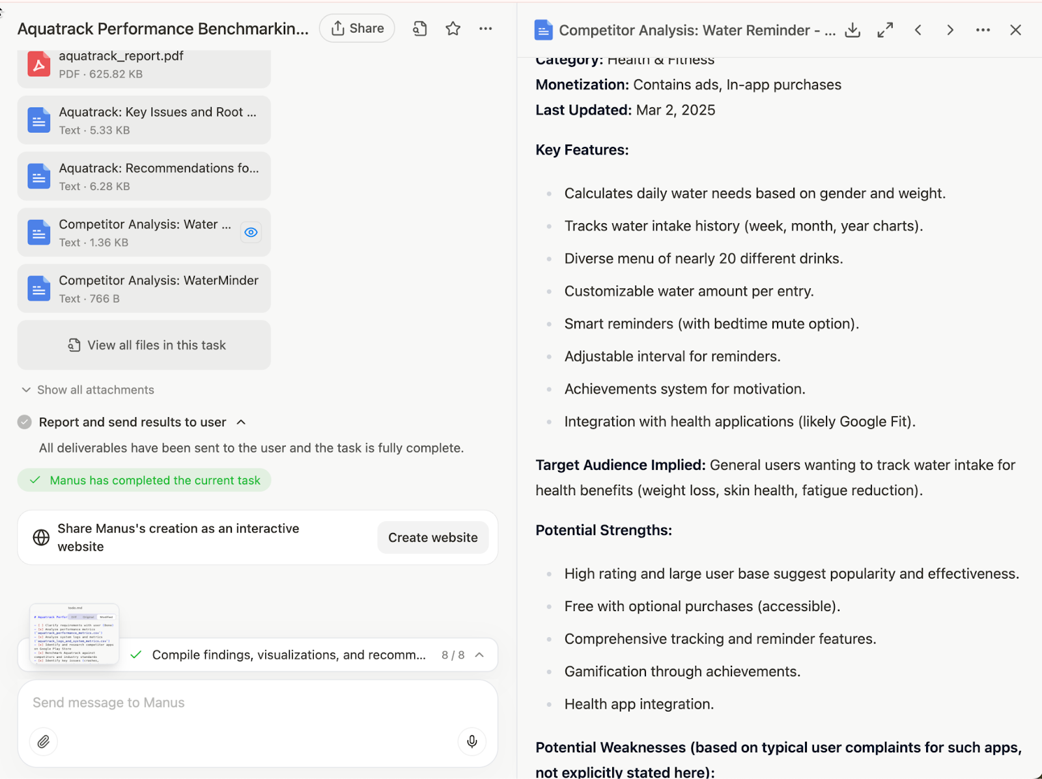This screenshot has width=1042, height=779.
Task: Star this task as favorite
Action: tap(453, 29)
